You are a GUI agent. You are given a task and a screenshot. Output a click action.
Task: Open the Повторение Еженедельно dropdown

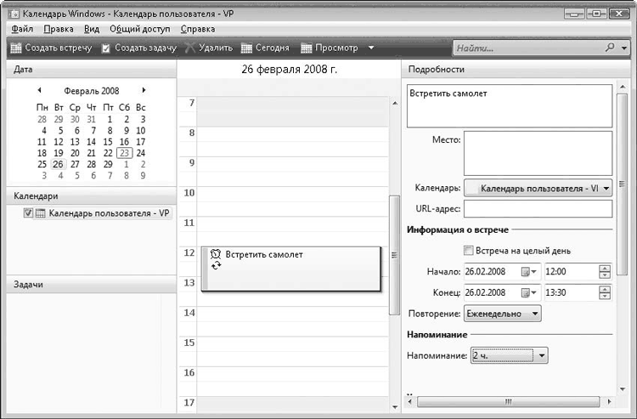click(503, 313)
